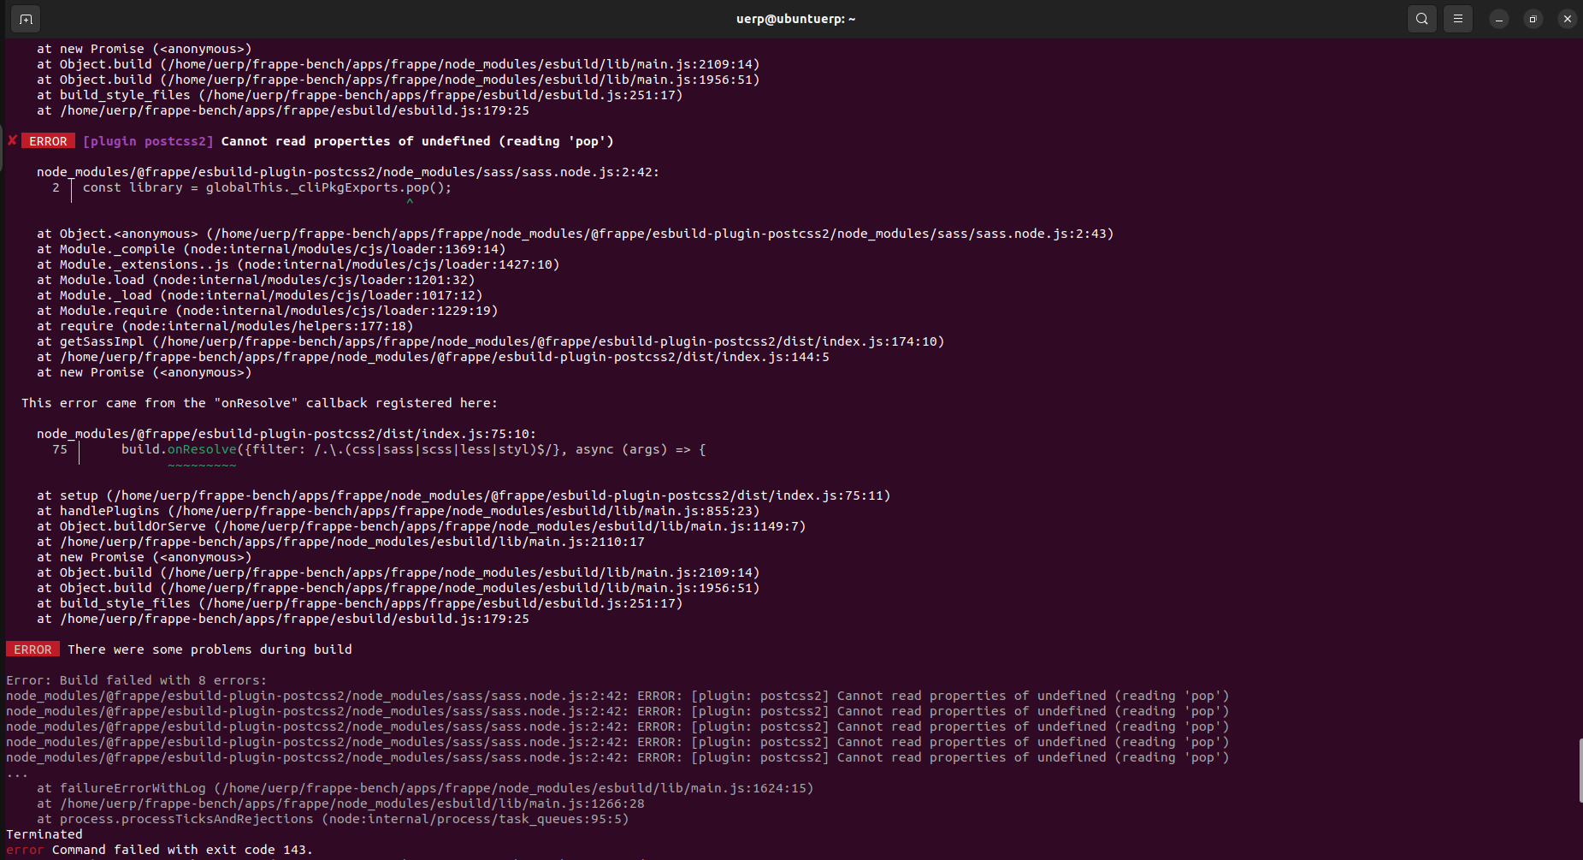Screen dimensions: 1583x860
Task: Click the sass.node.js:2:42 error path
Action: [347, 171]
